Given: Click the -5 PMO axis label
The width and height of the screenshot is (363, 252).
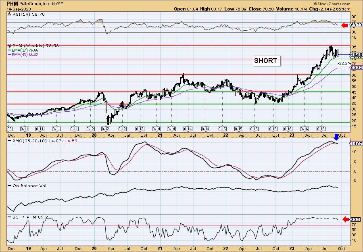Looking at the screenshot, I should (x=354, y=181).
